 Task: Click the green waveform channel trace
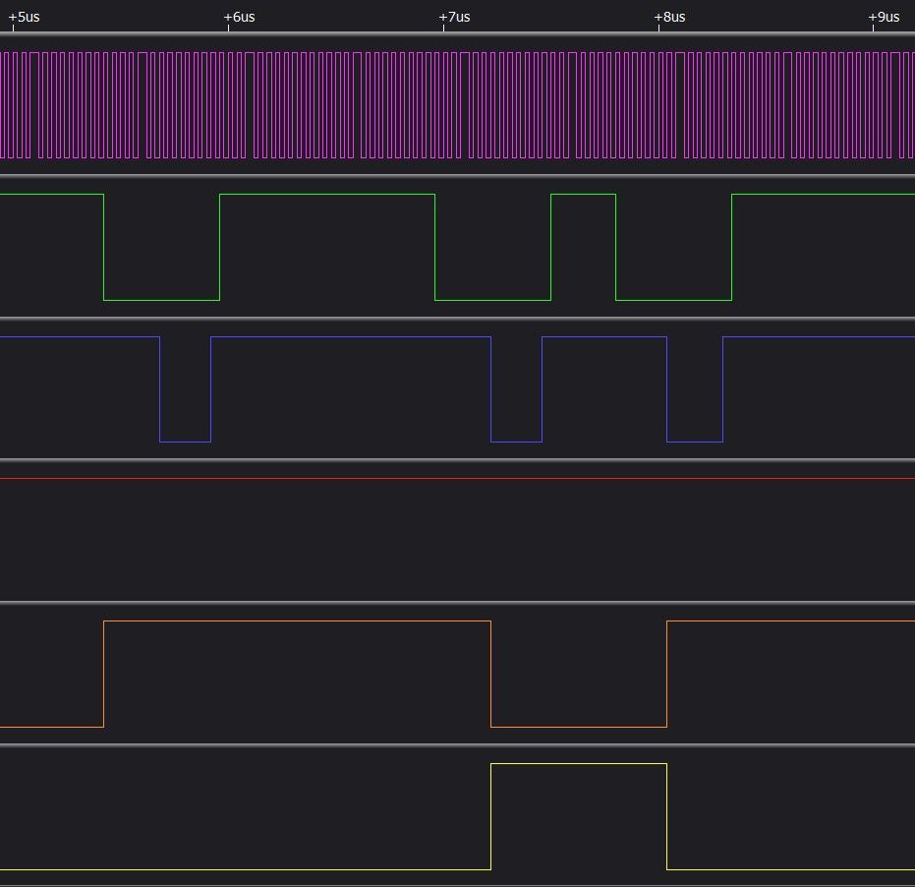click(458, 247)
